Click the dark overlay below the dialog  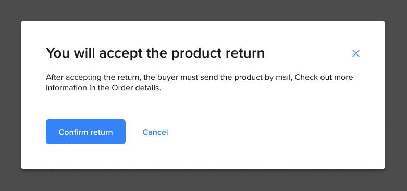pos(203,181)
